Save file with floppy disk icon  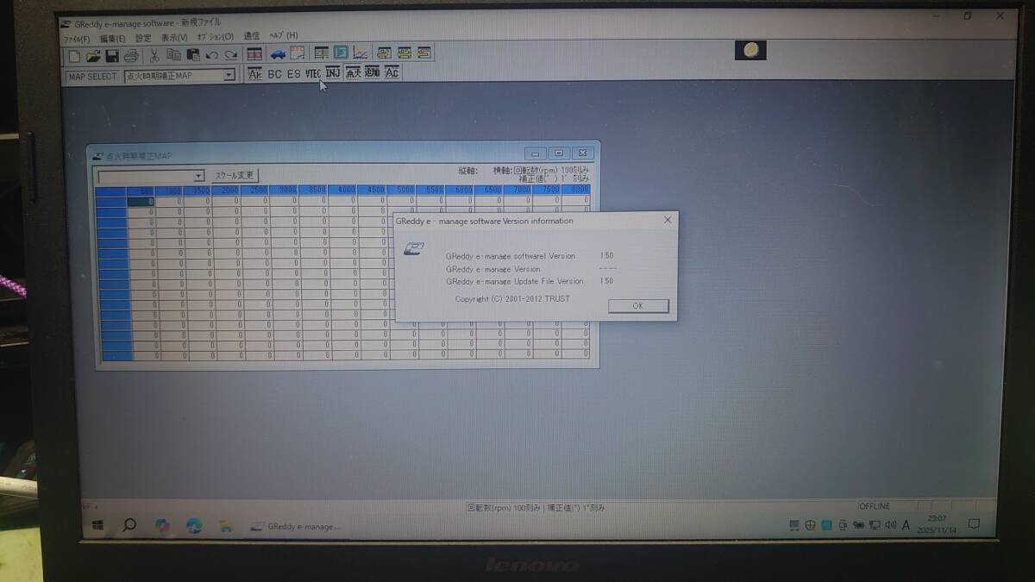tap(112, 55)
